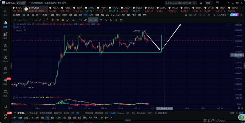Click the Binance BTC/USDT search field

tap(181, 3)
